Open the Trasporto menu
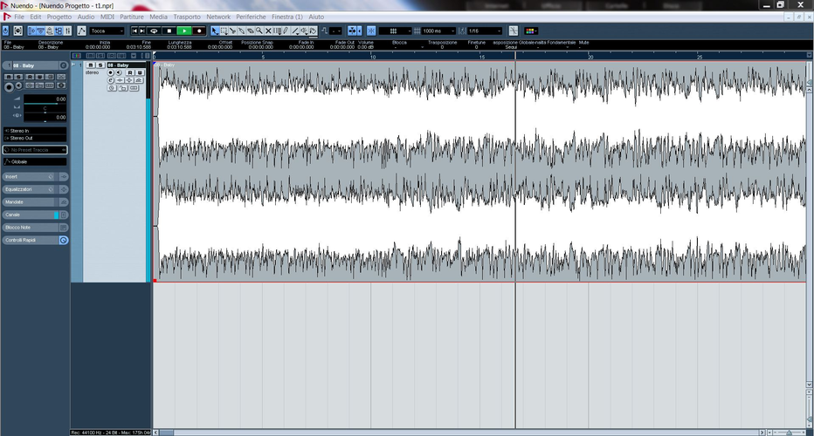 (187, 17)
